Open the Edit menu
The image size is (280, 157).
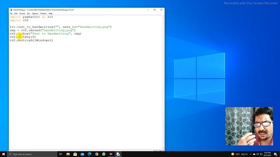[16, 14]
